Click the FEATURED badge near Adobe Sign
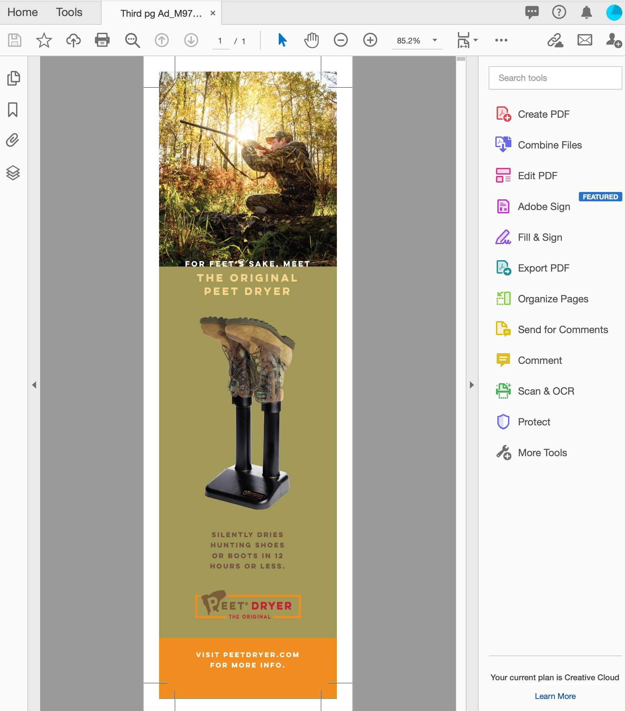This screenshot has height=711, width=625. [x=600, y=197]
